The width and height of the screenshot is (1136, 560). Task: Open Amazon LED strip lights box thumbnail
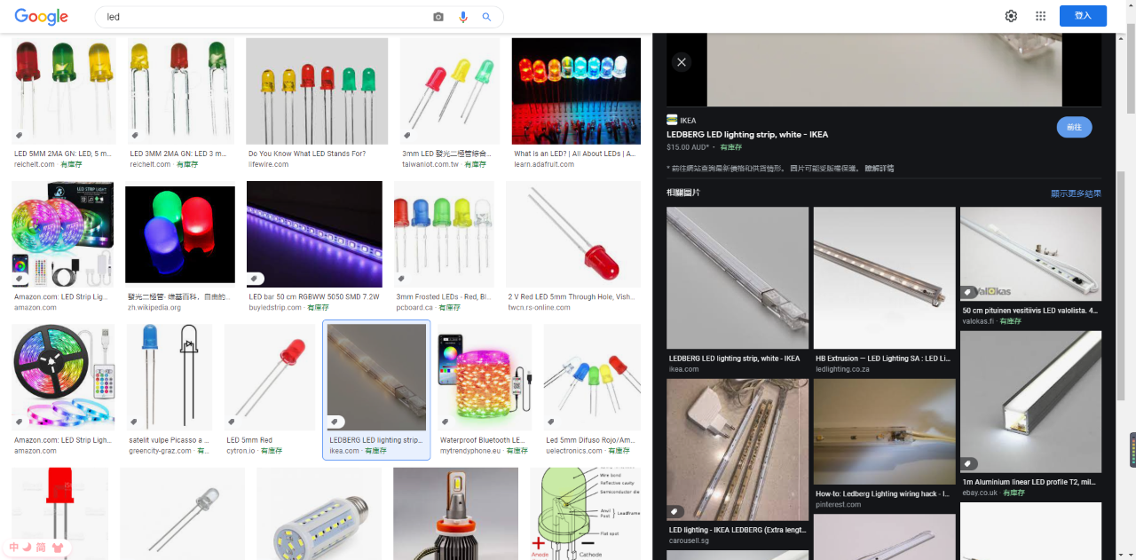click(62, 234)
